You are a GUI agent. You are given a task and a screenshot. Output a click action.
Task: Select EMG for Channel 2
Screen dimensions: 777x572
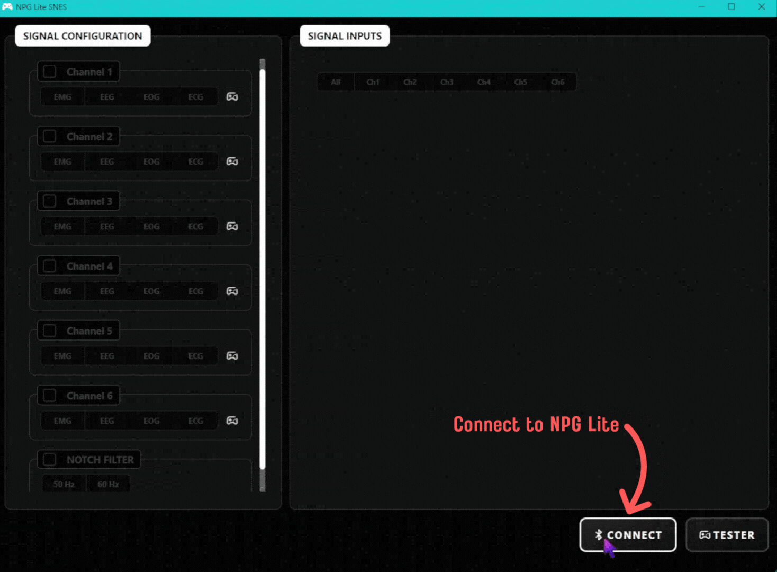click(62, 162)
